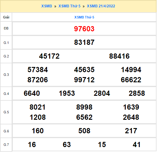
Task: Select fifth prize number 8998
Action: [84, 107]
